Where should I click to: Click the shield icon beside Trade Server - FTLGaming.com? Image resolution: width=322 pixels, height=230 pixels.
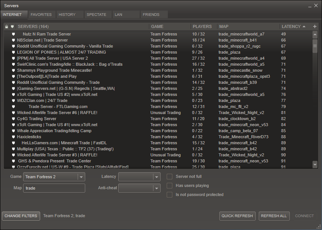tap(13, 107)
